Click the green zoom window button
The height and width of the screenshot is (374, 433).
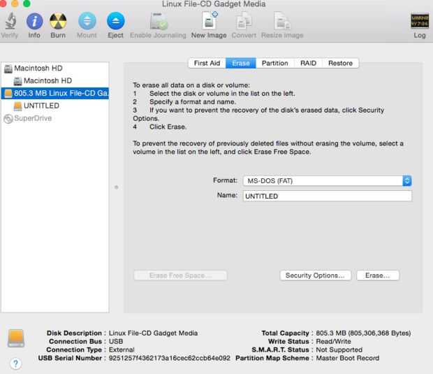tap(27, 3)
